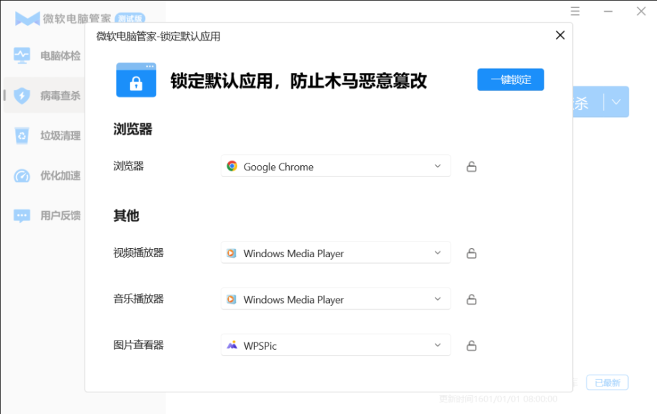Click the 垃圾清理 trash bin icon
657x414 pixels.
22,136
